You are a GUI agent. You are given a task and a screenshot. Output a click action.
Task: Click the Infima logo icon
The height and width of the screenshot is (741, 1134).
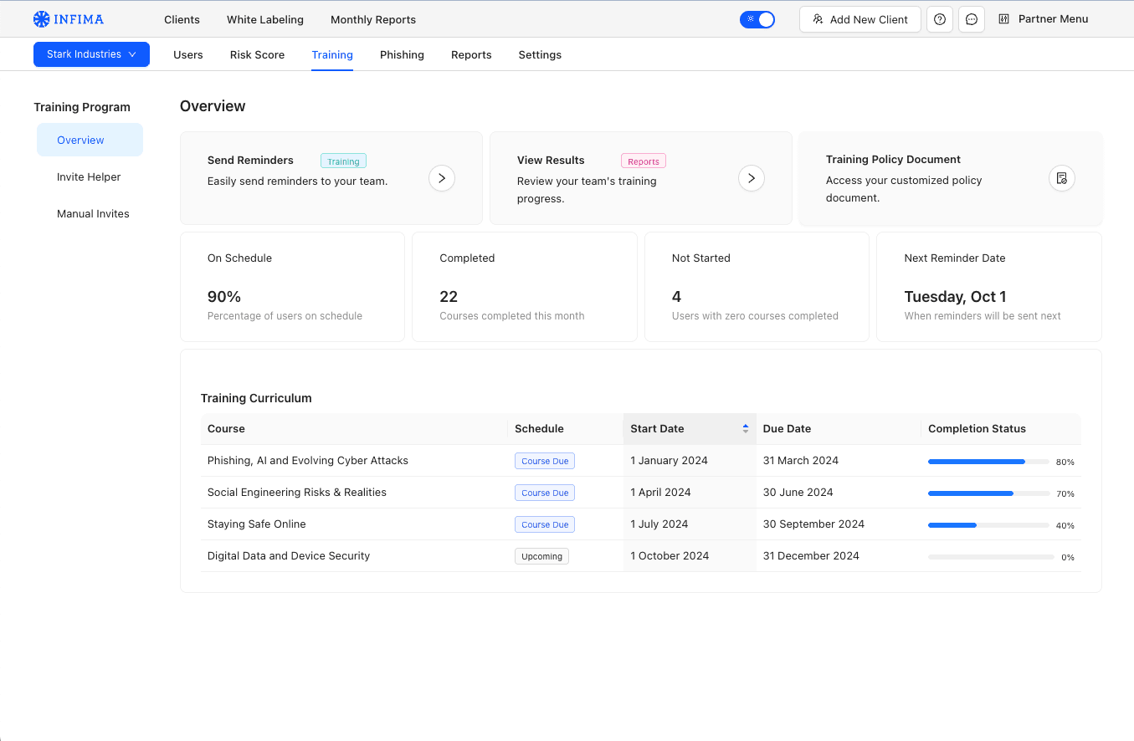click(42, 19)
